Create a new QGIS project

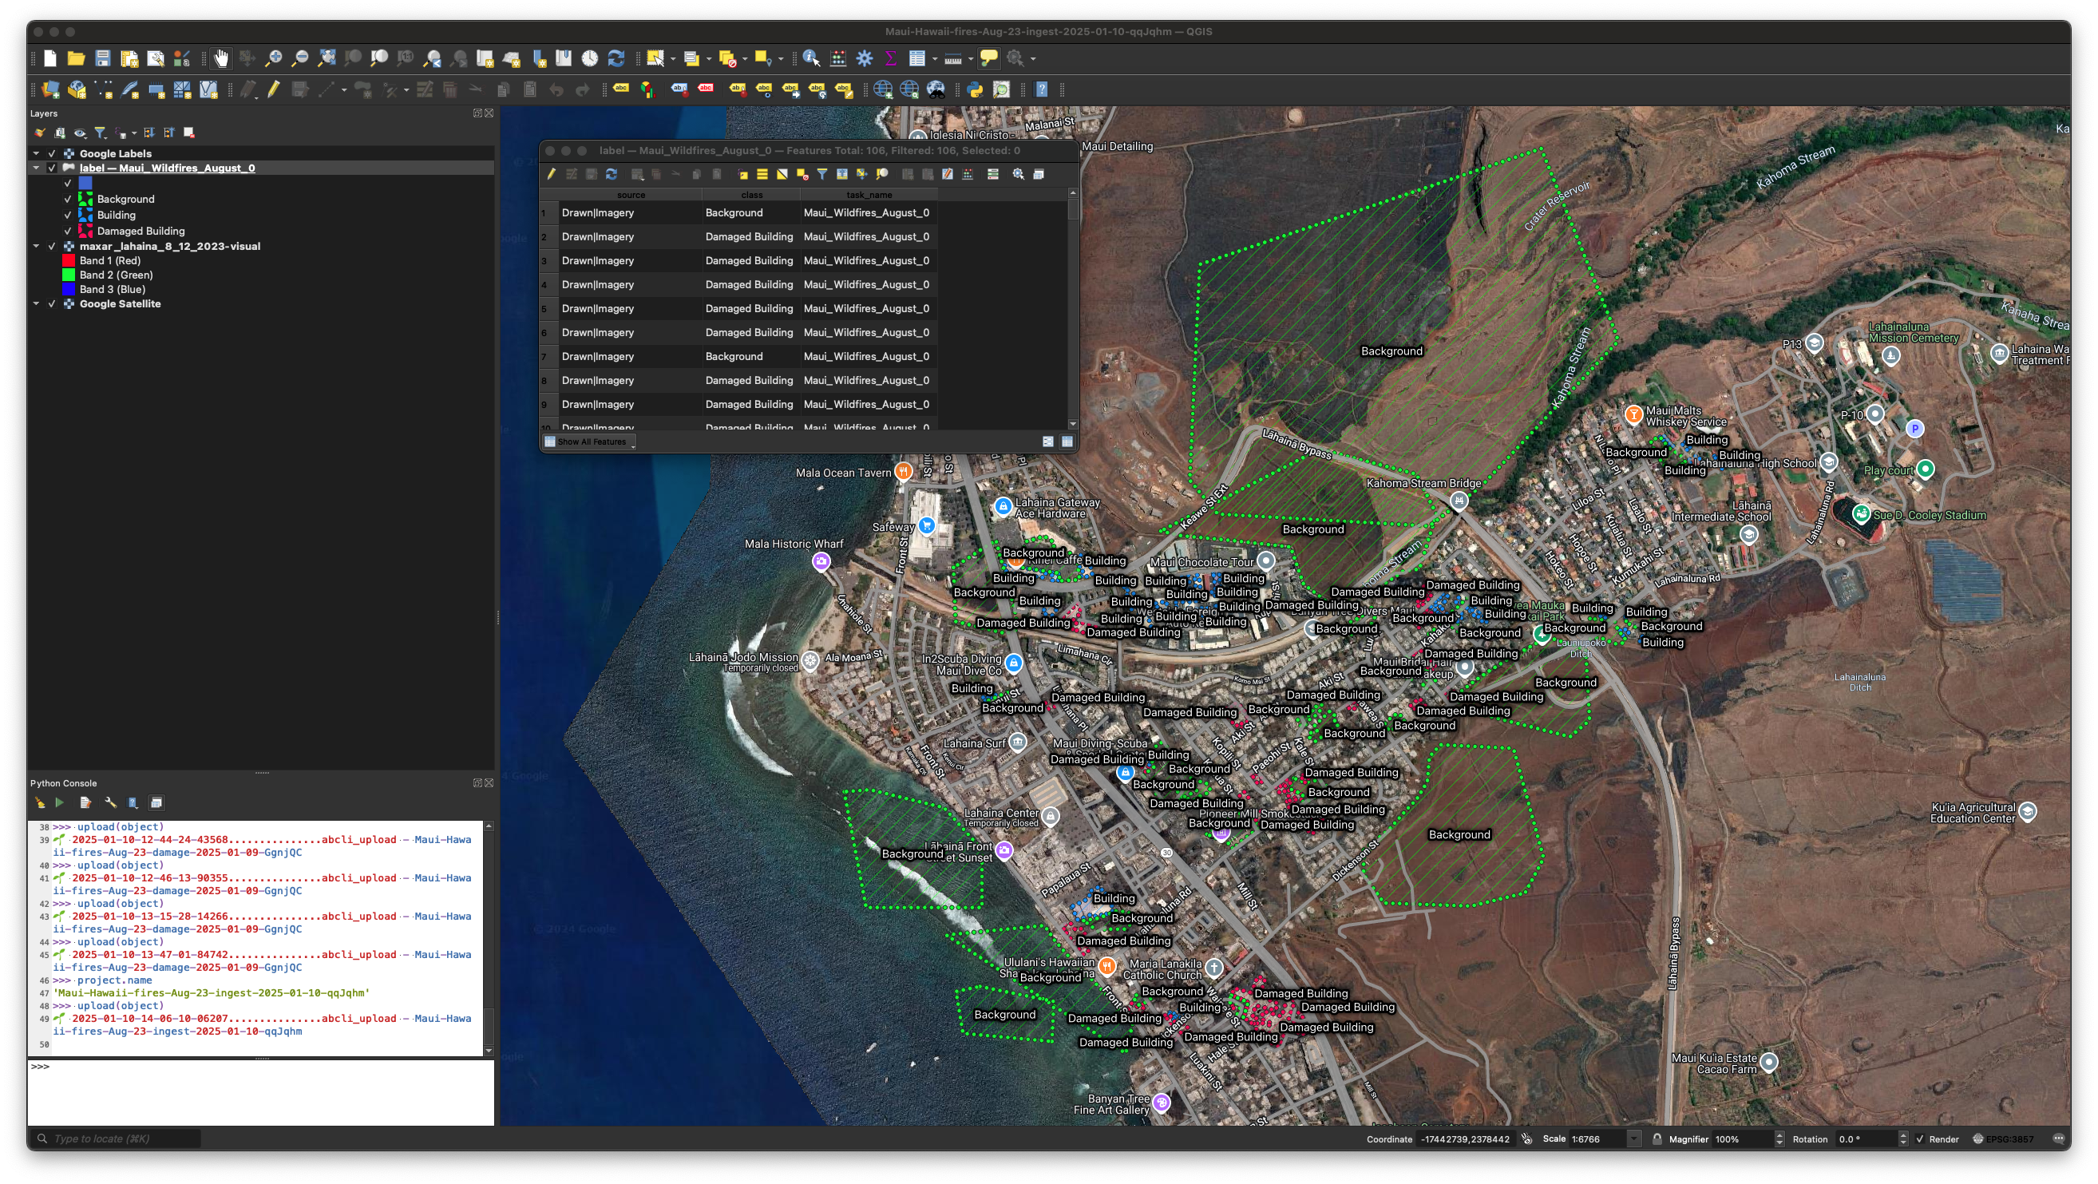[x=49, y=58]
